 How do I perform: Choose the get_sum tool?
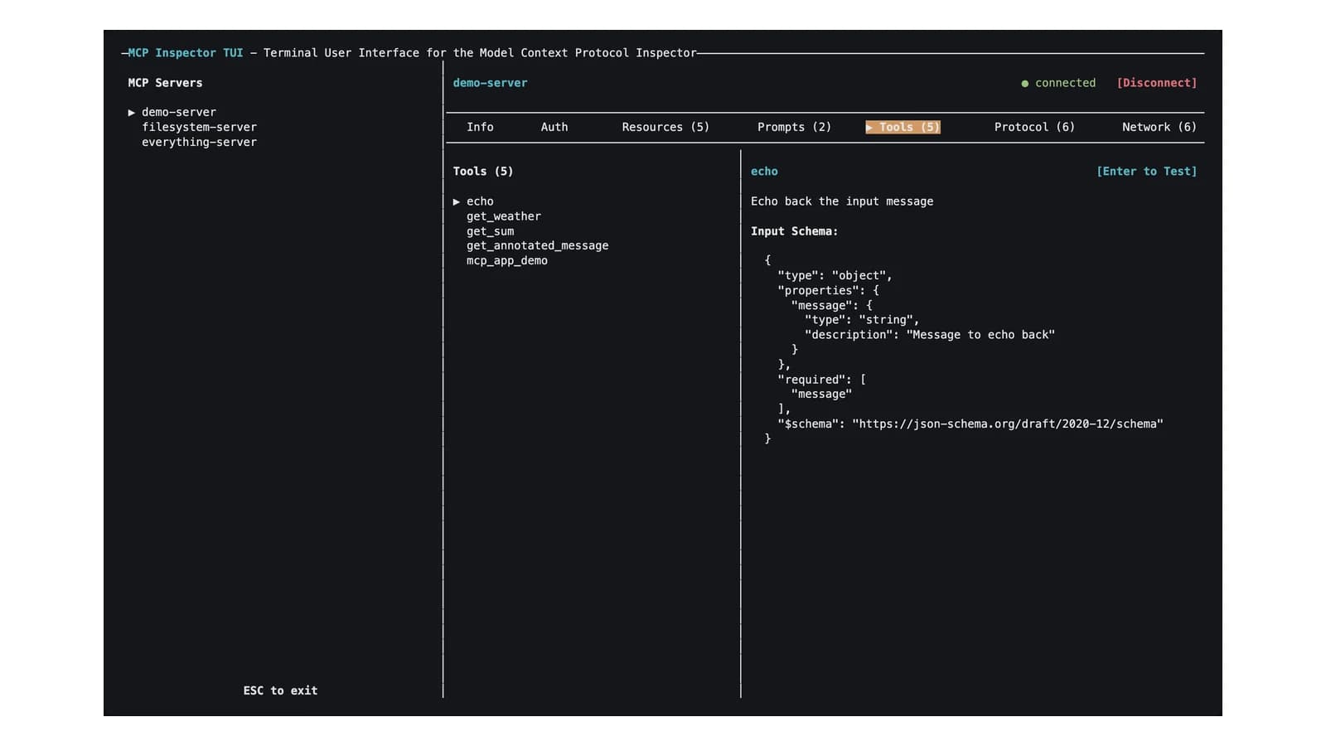(x=490, y=231)
